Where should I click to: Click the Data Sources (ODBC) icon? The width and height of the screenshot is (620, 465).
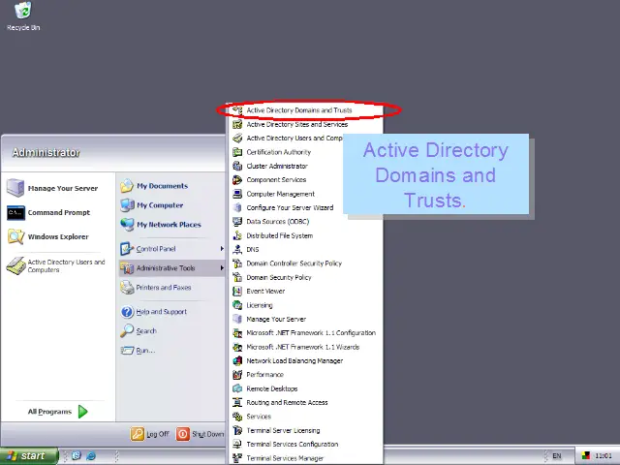pyautogui.click(x=237, y=222)
